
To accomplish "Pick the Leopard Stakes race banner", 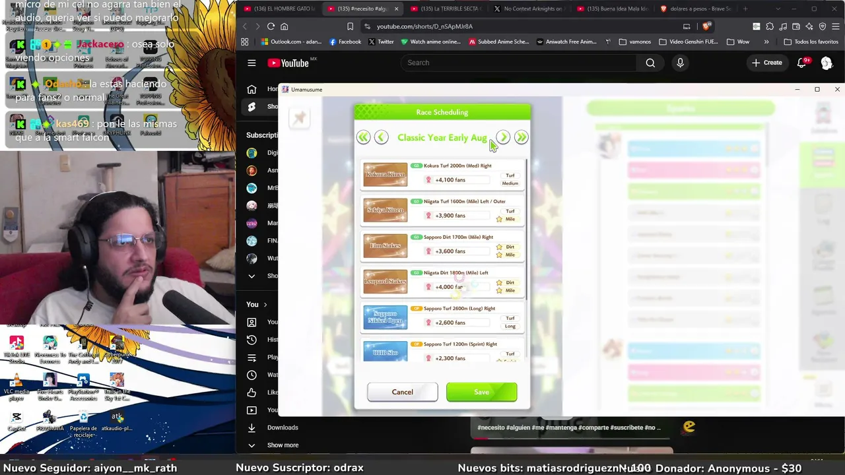I will (x=386, y=282).
